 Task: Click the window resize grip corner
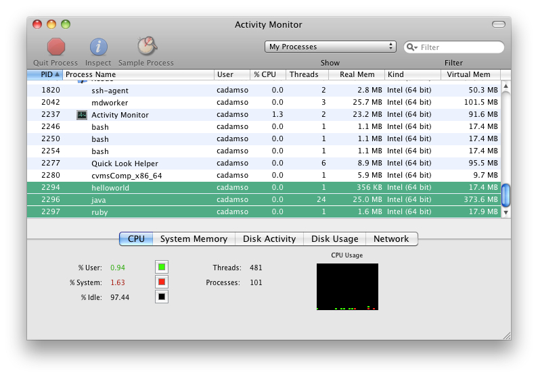click(x=506, y=336)
